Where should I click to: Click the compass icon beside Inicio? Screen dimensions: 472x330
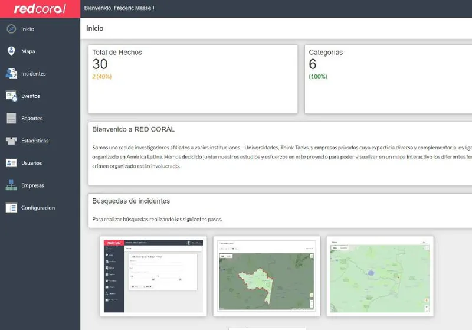click(11, 29)
